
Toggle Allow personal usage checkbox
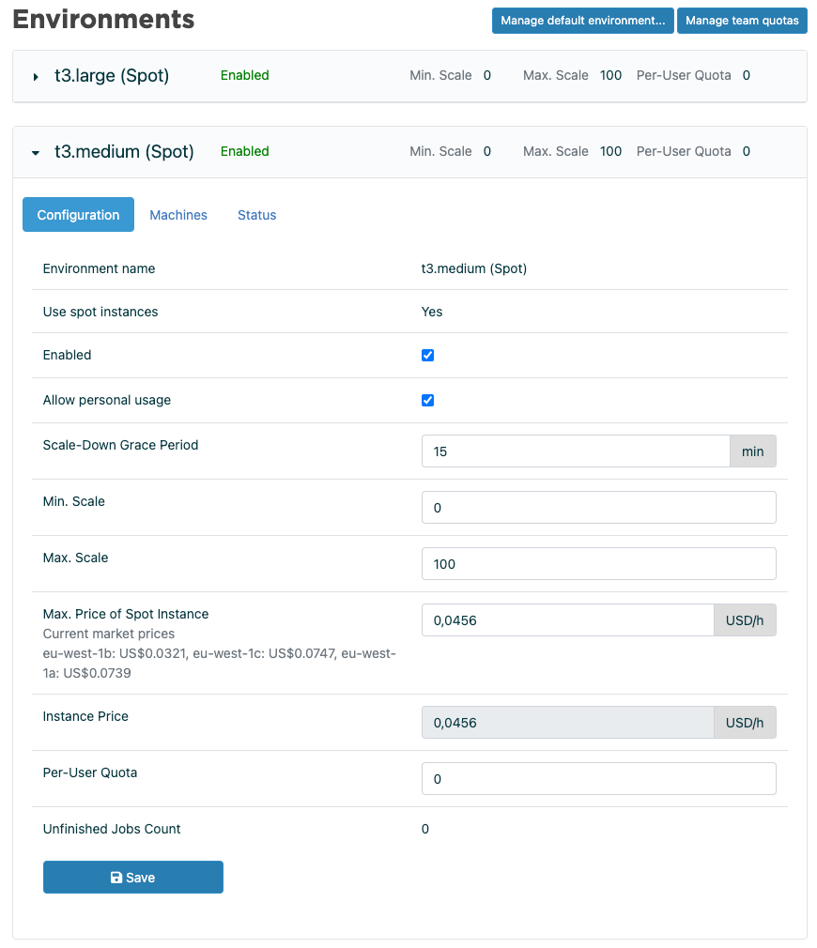pyautogui.click(x=427, y=400)
